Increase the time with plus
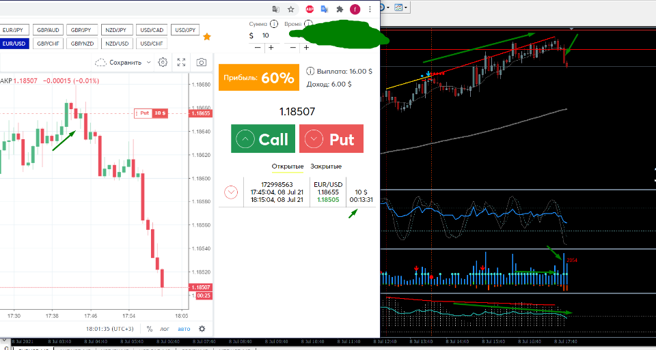The height and width of the screenshot is (350, 656). click(306, 48)
